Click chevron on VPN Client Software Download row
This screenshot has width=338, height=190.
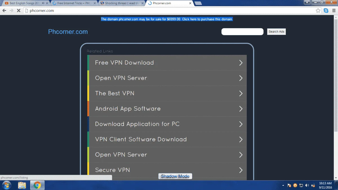[241, 139]
